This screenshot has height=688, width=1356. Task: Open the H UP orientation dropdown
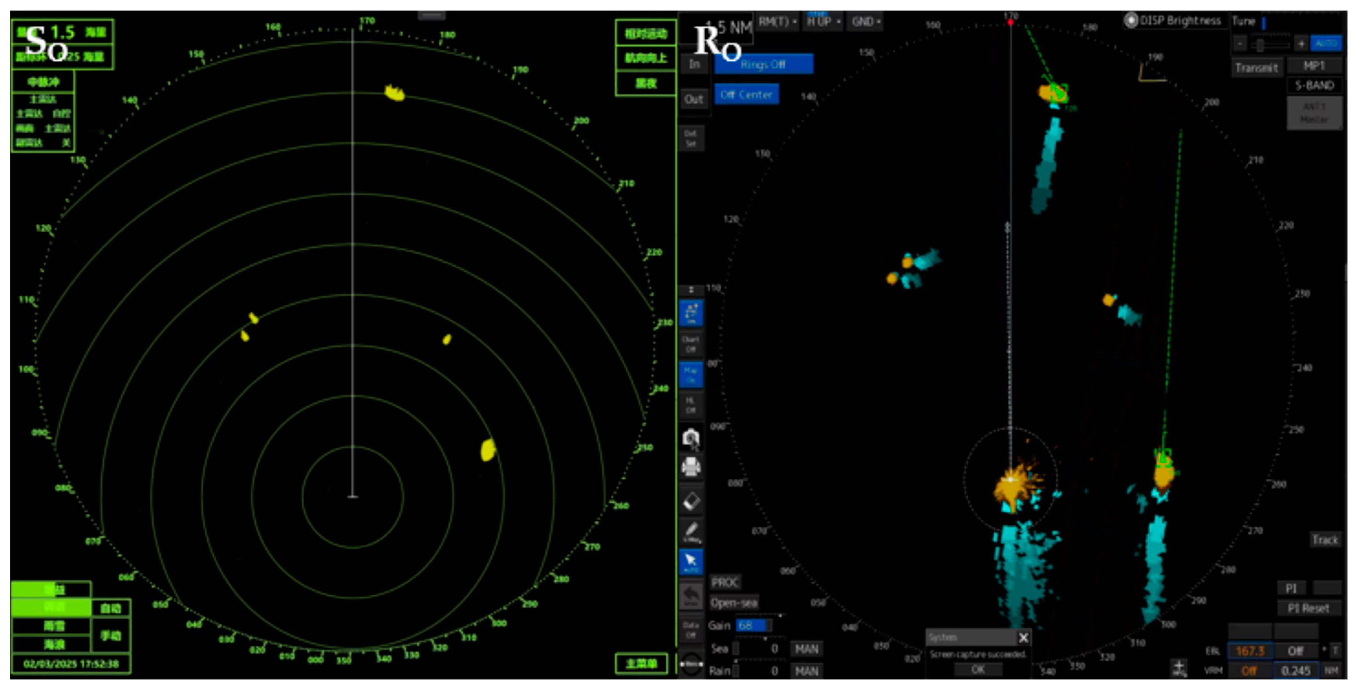click(823, 21)
